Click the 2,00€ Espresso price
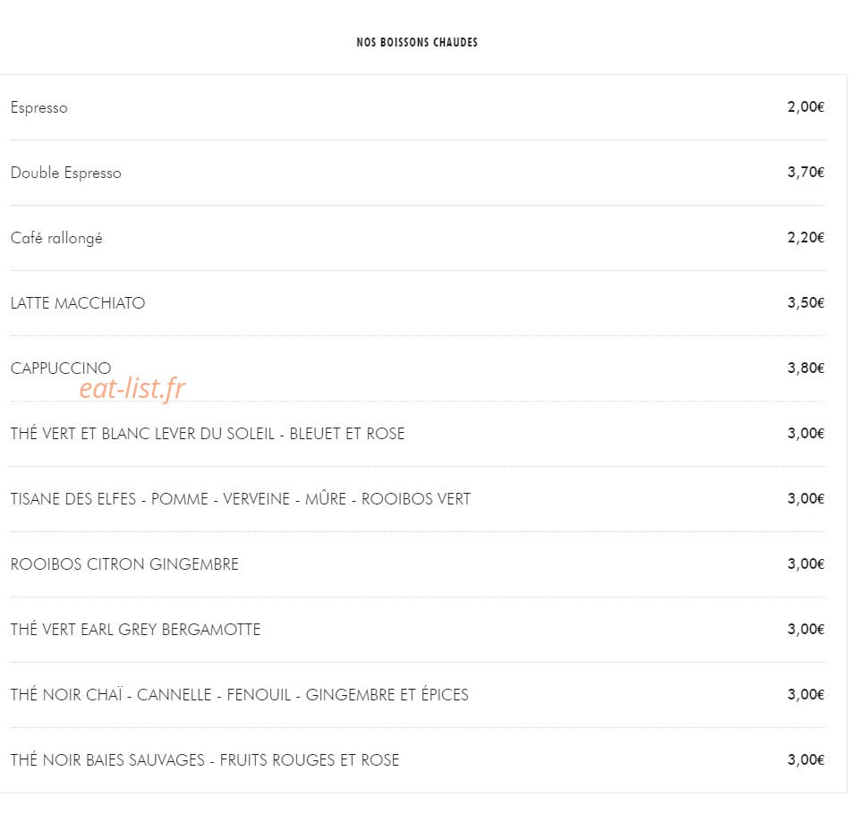860x839 pixels. coord(805,107)
